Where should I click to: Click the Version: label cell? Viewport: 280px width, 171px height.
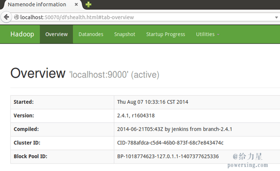pyautogui.click(x=62, y=116)
